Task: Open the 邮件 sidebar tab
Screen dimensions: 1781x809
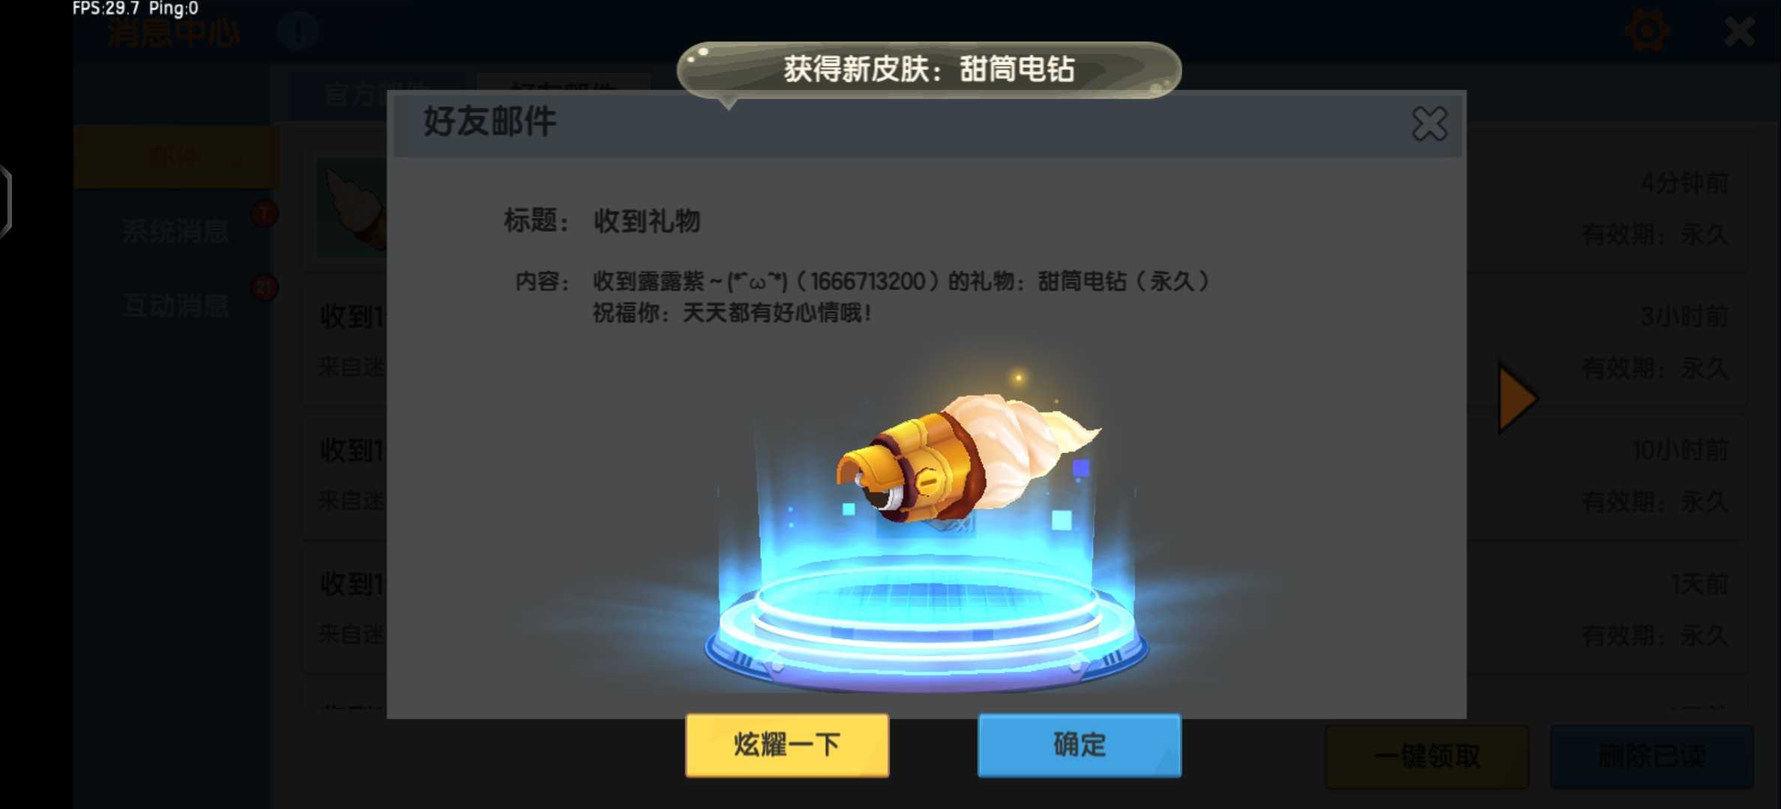Action: [176, 157]
